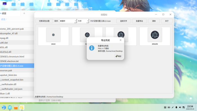This screenshot has width=197, height=111.
Task: Open the control center toggles tray icon
Action: point(184,107)
